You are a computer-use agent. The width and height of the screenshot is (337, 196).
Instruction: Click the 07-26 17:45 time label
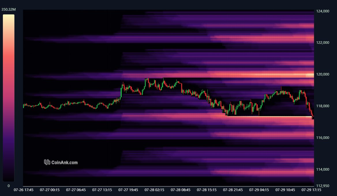24,190
